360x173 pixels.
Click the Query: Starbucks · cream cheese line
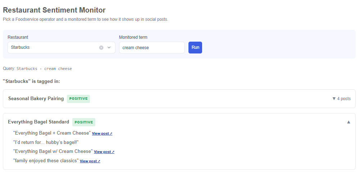[37, 69]
